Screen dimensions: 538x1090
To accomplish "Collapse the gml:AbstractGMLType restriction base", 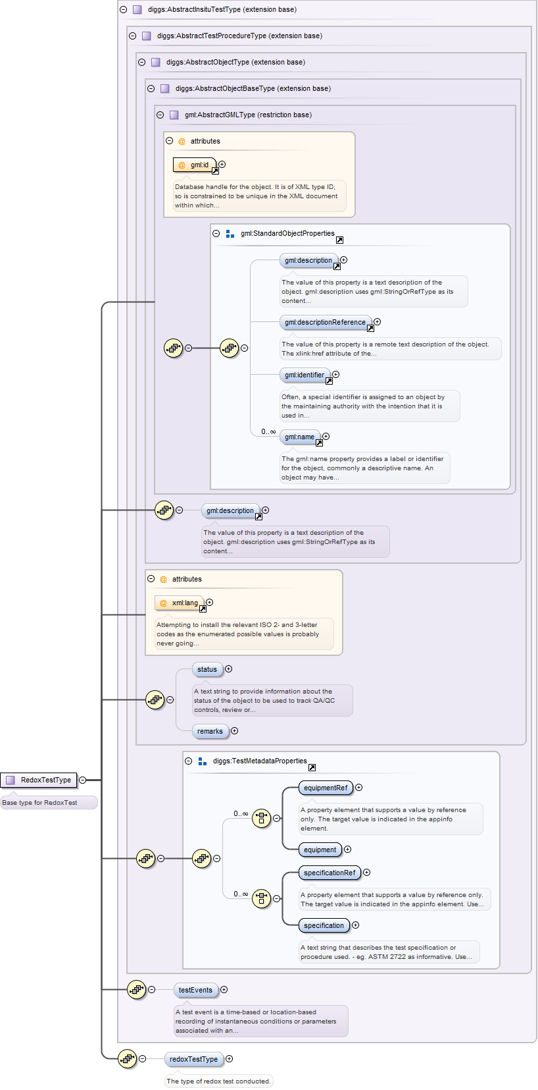I will pyautogui.click(x=160, y=115).
